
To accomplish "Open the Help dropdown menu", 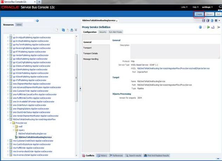I will (x=195, y=7).
